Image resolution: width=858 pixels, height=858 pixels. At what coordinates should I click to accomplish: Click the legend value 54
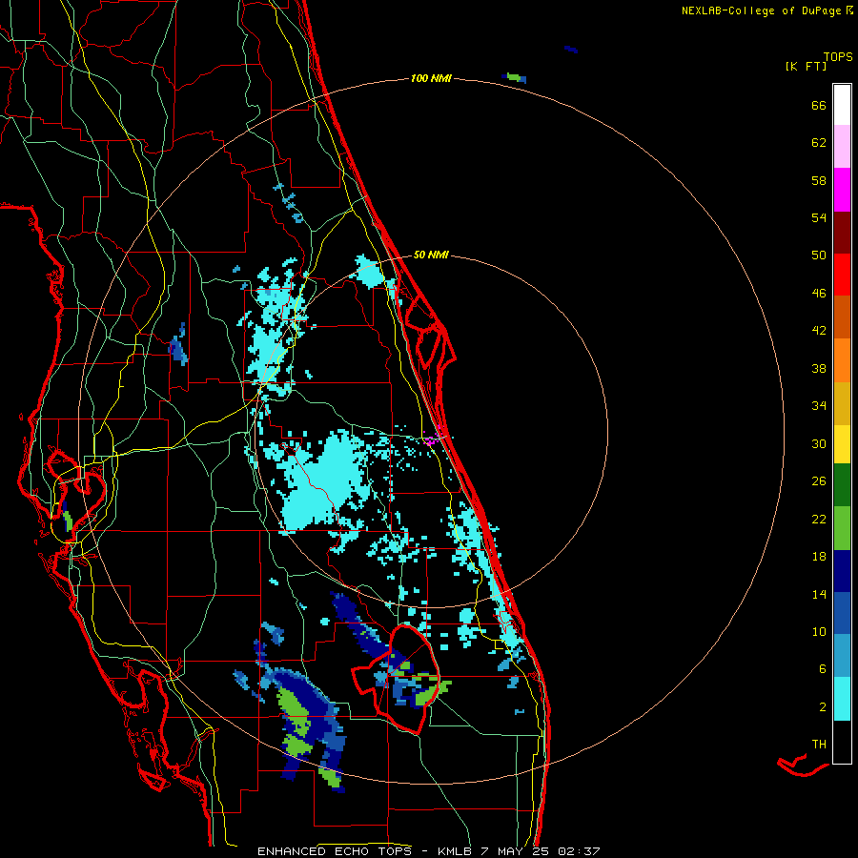819,217
